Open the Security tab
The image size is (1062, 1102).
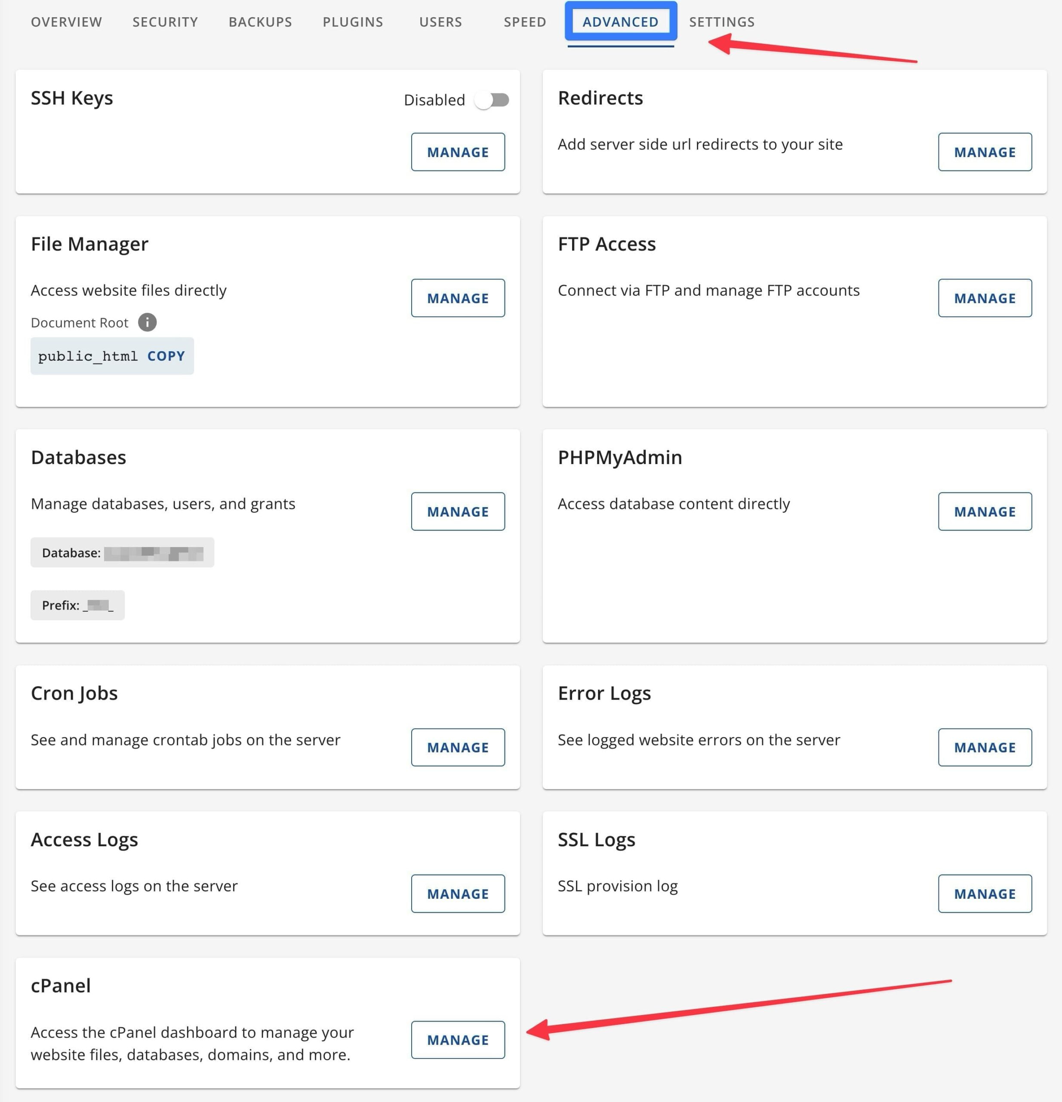(x=165, y=22)
